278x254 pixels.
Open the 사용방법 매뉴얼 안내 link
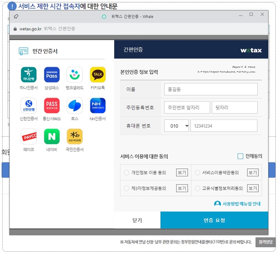click(x=242, y=204)
